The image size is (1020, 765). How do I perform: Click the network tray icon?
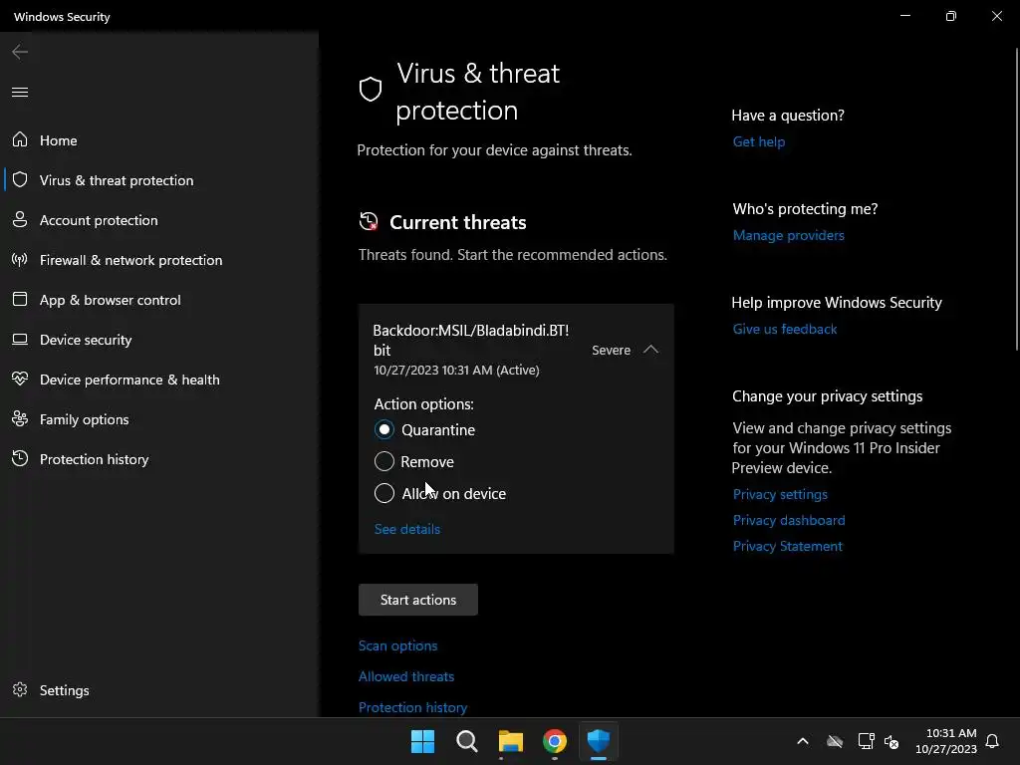[x=866, y=741]
